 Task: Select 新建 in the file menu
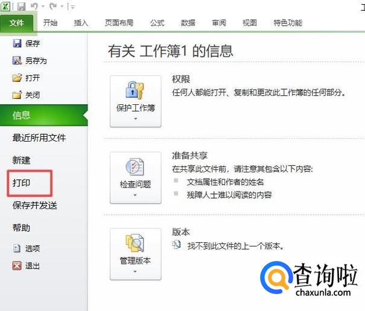click(21, 160)
